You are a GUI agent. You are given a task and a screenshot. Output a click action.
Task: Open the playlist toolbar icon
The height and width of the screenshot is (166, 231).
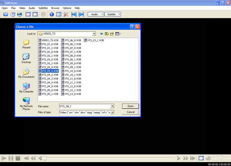(x=59, y=14)
